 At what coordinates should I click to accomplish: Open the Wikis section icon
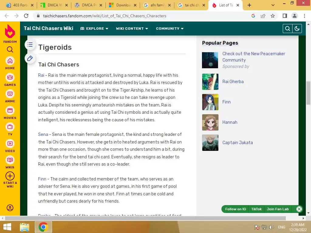[x=10, y=160]
